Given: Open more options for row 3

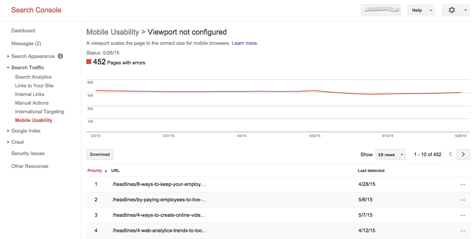Looking at the screenshot, I should pyautogui.click(x=463, y=215).
